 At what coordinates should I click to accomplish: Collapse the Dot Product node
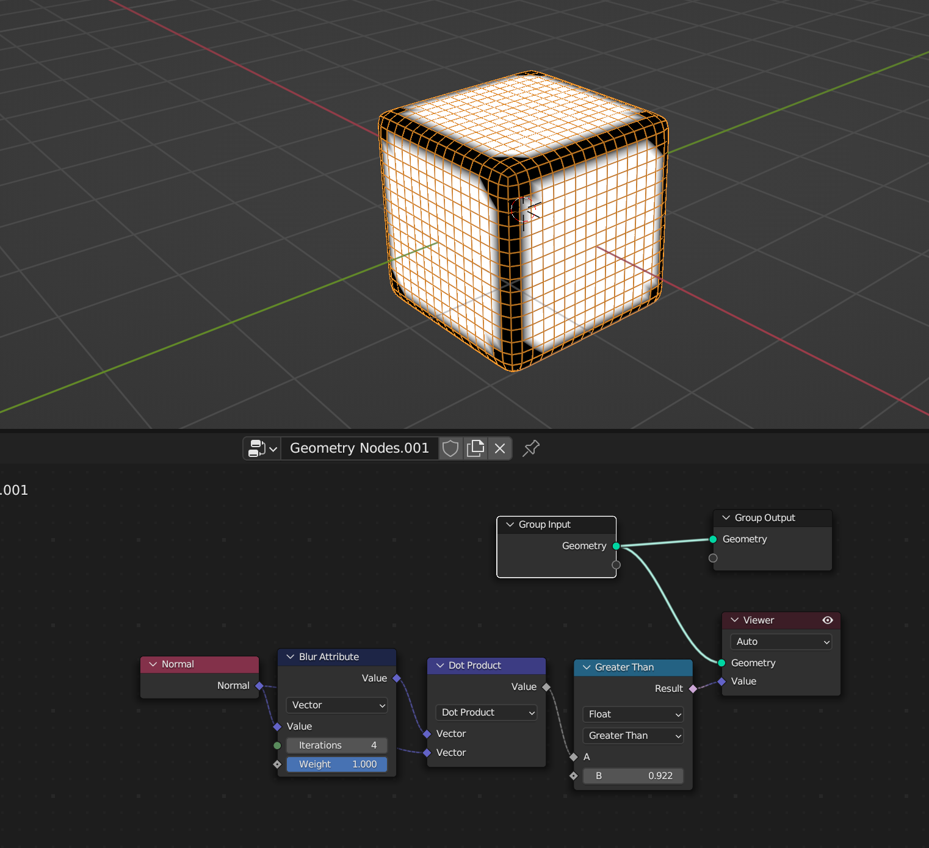click(440, 666)
